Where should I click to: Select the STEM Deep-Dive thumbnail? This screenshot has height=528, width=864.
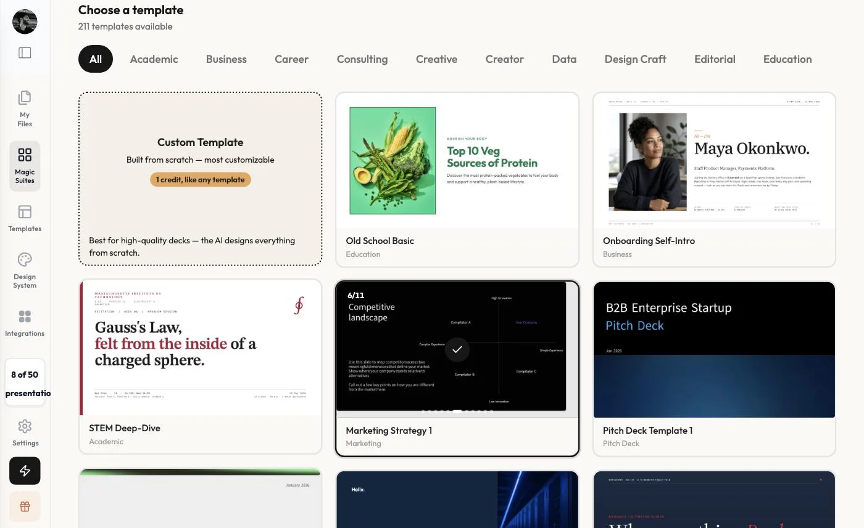[x=201, y=348]
